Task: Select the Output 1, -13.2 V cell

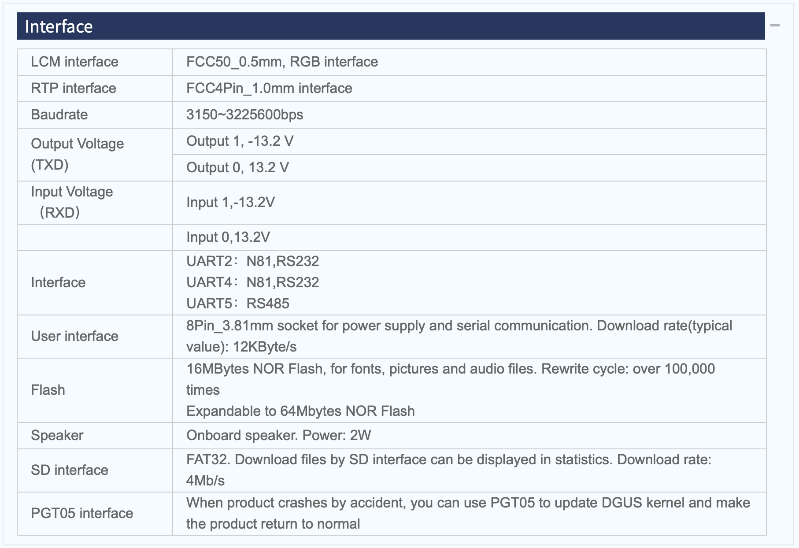Action: (240, 141)
